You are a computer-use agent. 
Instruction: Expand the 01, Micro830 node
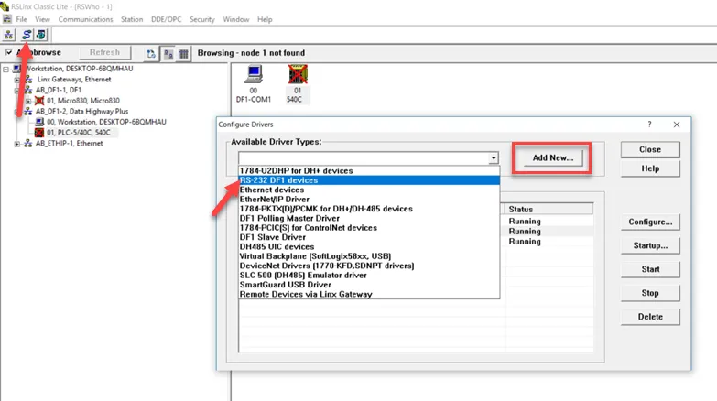point(28,101)
